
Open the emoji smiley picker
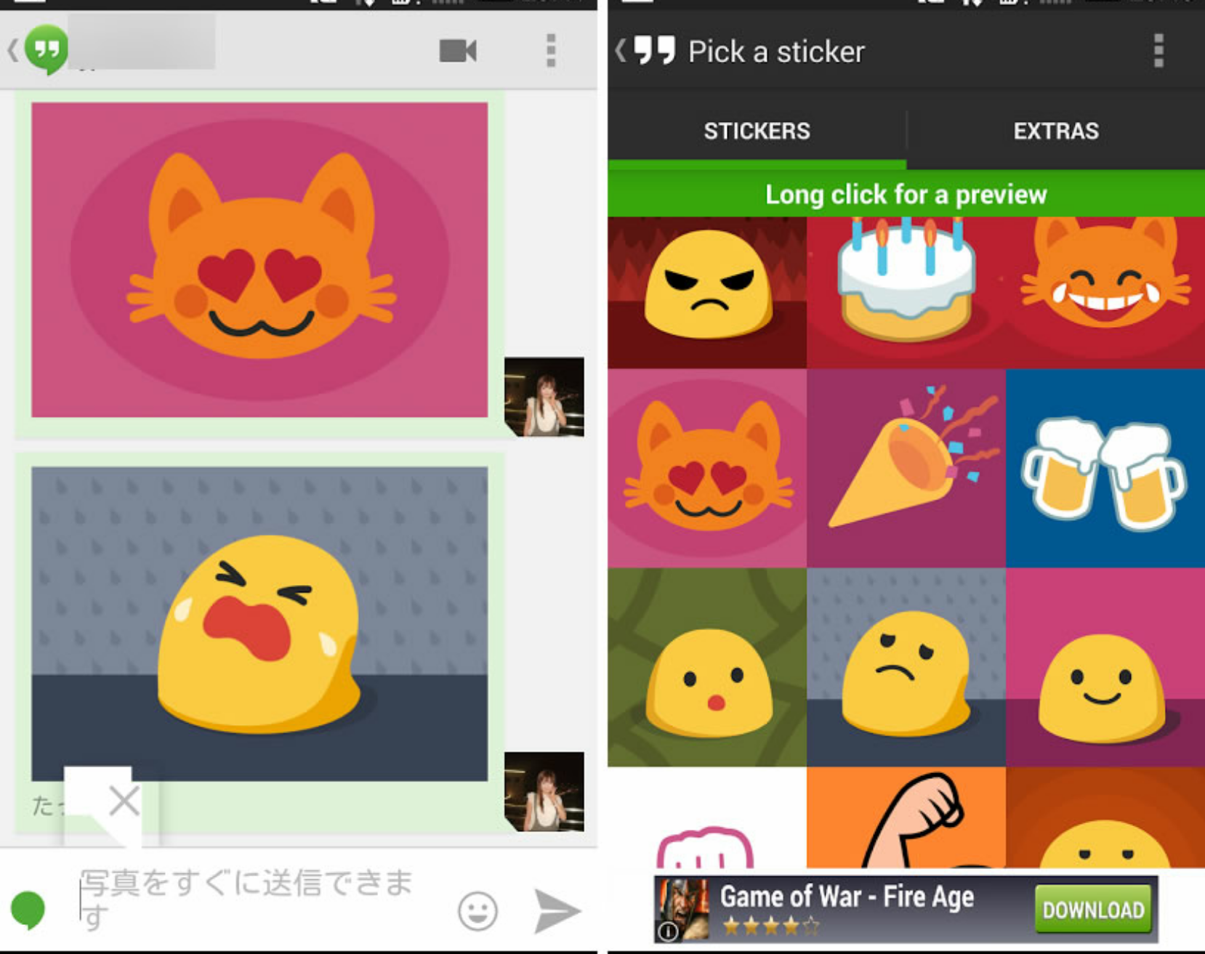click(477, 911)
